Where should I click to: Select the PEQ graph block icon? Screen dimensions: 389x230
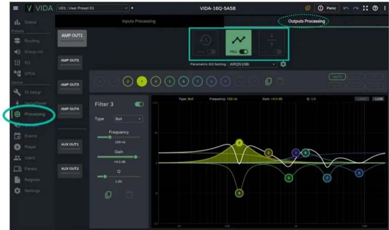pyautogui.click(x=238, y=40)
